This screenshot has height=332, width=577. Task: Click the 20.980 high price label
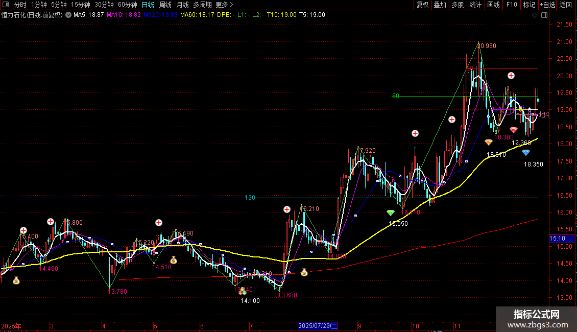(487, 46)
